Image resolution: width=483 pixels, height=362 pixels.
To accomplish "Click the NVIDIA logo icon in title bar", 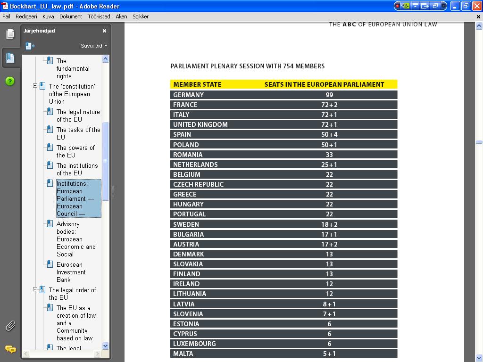I will point(405,6).
